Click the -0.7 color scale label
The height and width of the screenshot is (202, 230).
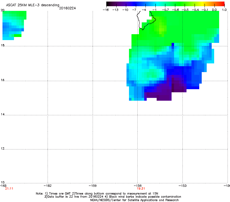point(165,10)
